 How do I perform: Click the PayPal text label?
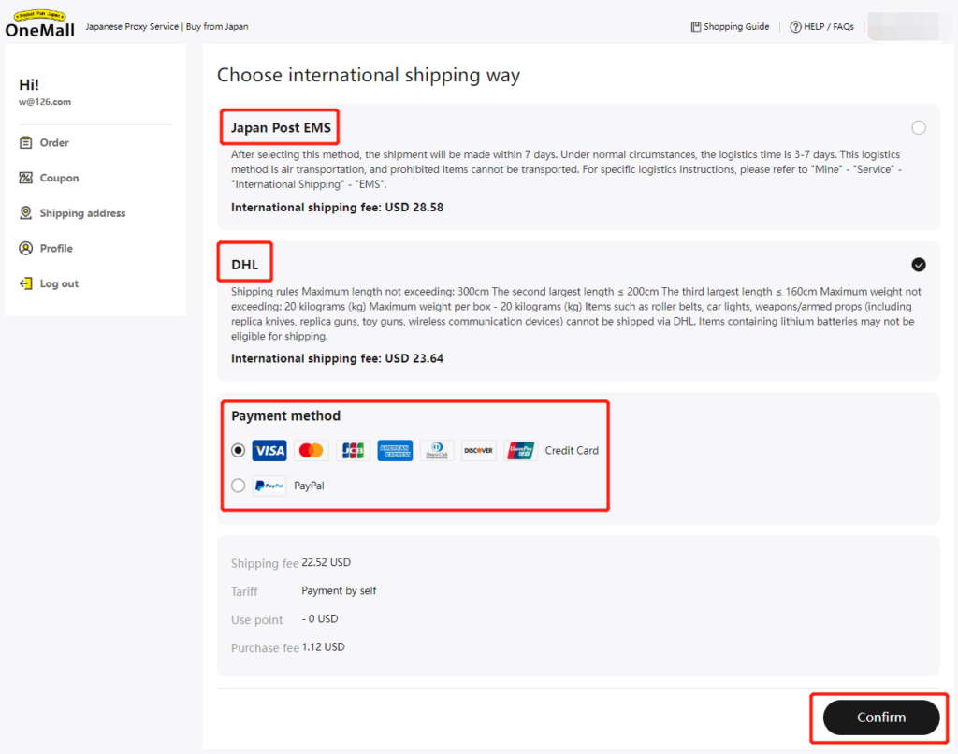point(309,486)
